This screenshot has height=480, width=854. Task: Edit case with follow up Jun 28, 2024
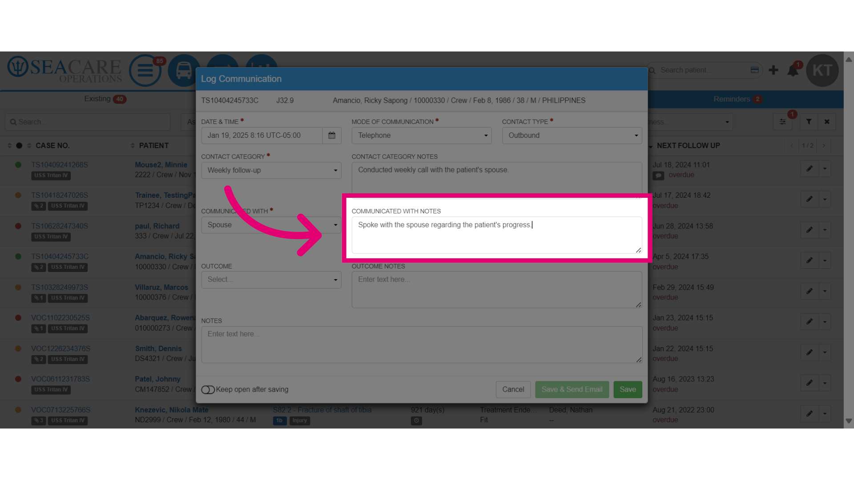(810, 230)
